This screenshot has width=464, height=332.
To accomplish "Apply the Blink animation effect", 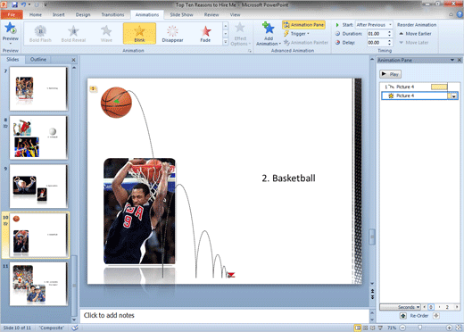I will coord(139,33).
